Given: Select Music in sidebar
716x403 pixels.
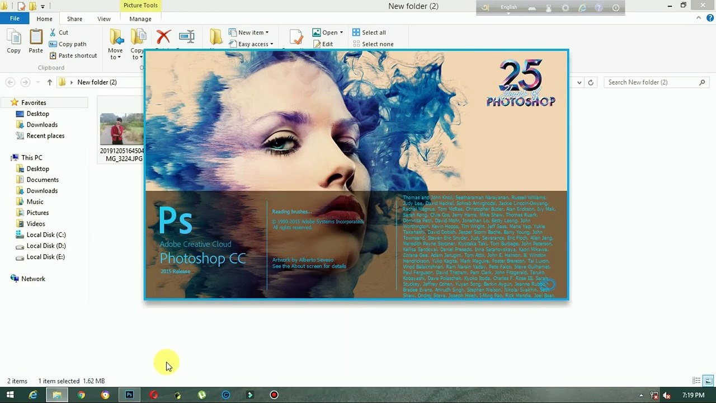Looking at the screenshot, I should pos(35,202).
